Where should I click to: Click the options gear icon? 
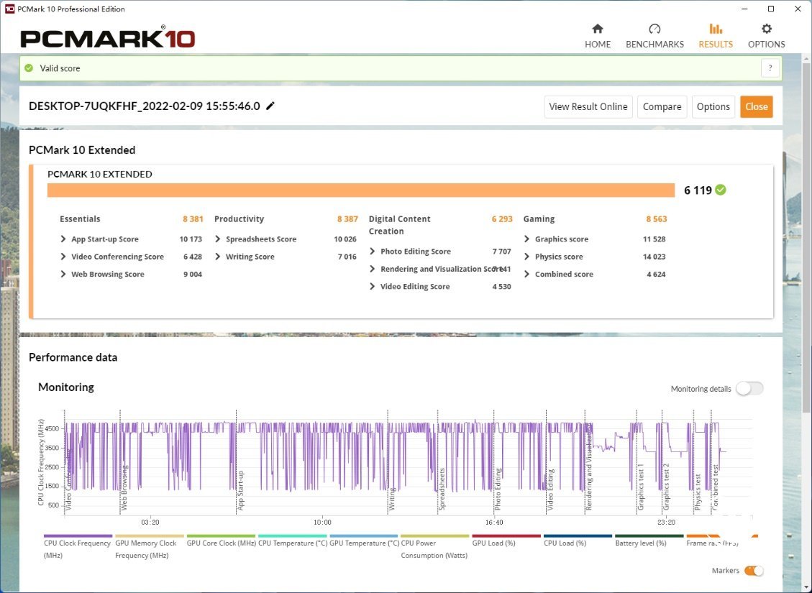click(767, 29)
